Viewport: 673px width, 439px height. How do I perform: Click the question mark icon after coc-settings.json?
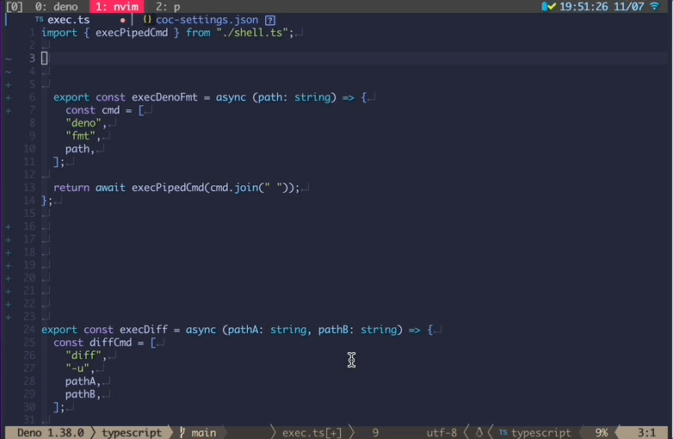pyautogui.click(x=270, y=20)
